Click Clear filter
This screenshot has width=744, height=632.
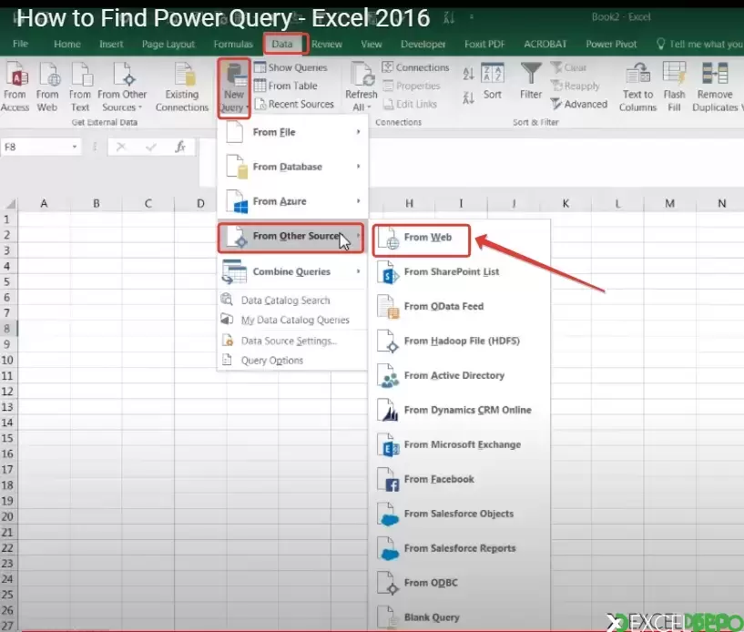(x=569, y=67)
